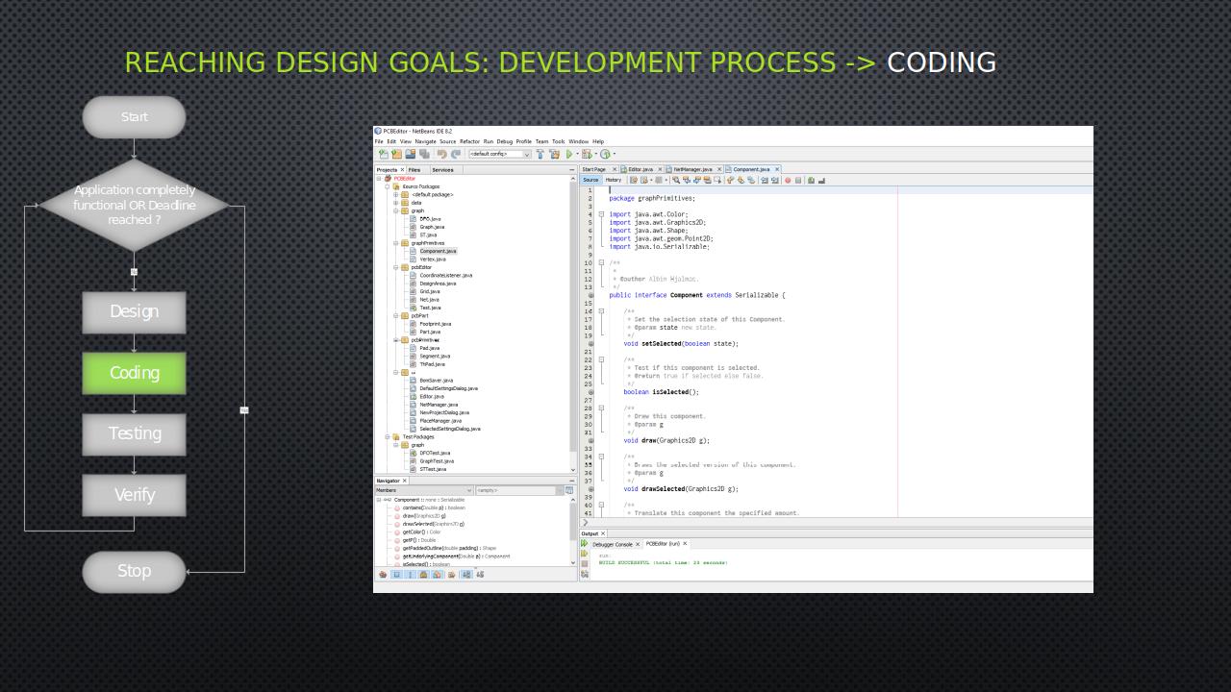1231x692 pixels.
Task: Open the default config dropdown
Action: pyautogui.click(x=499, y=154)
